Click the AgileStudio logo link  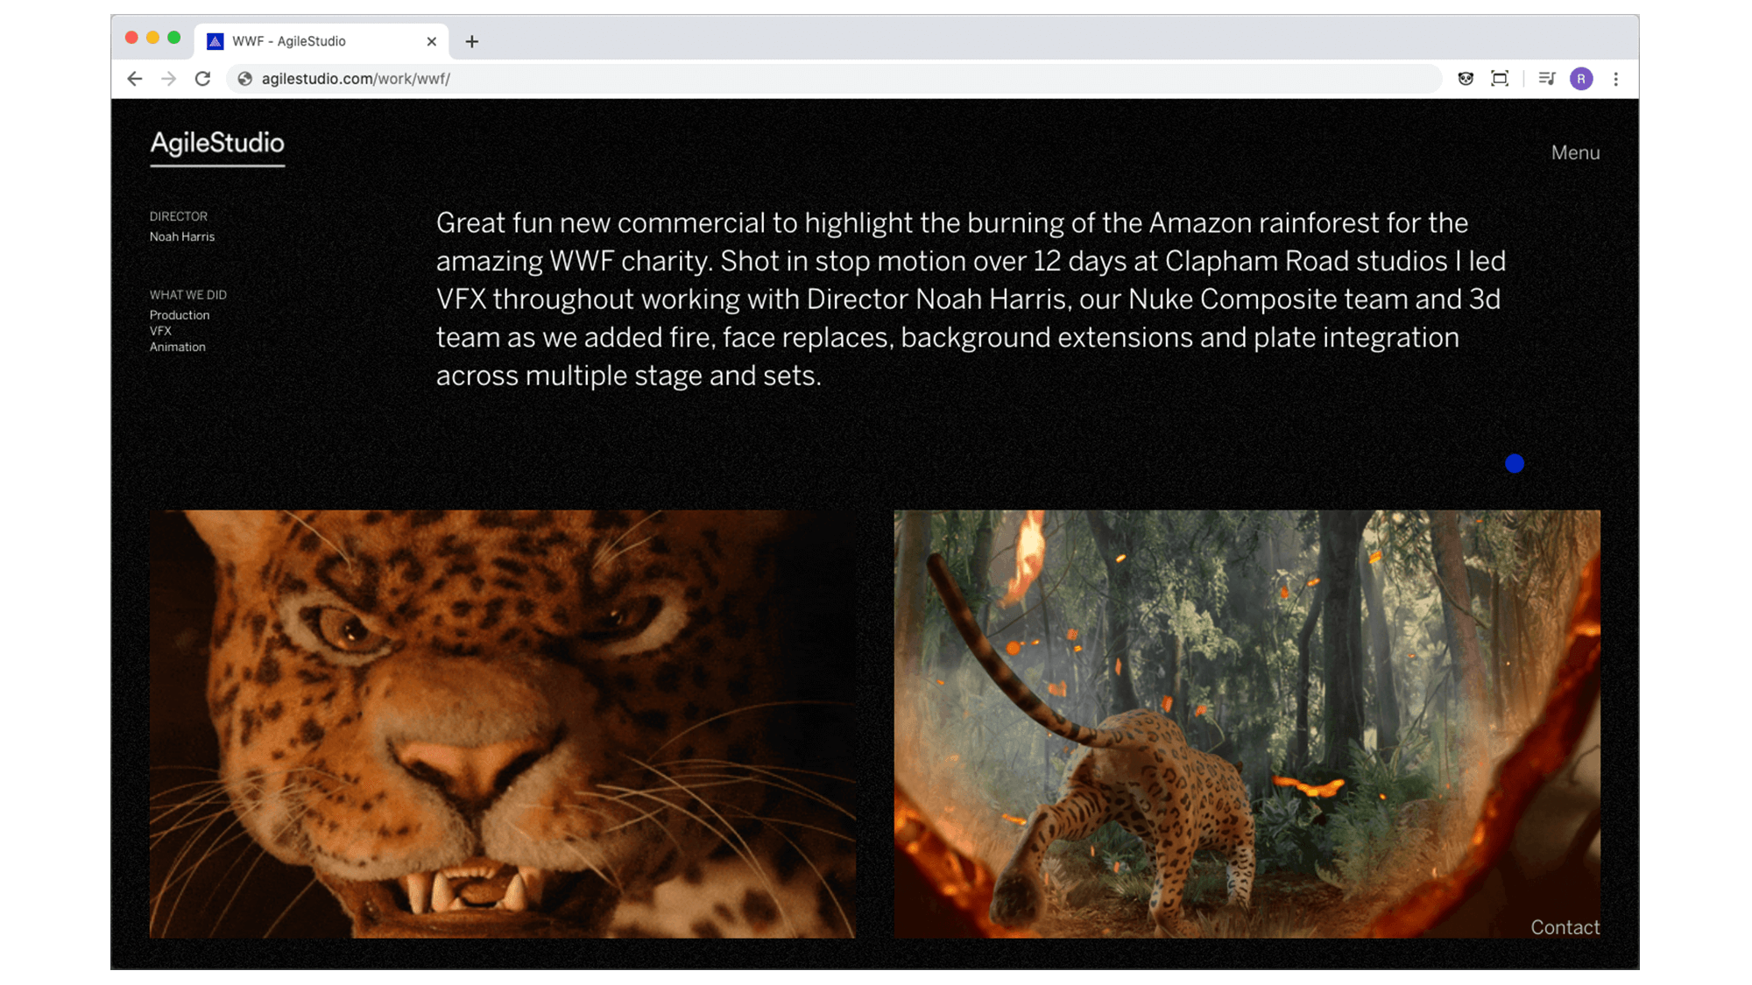[217, 144]
